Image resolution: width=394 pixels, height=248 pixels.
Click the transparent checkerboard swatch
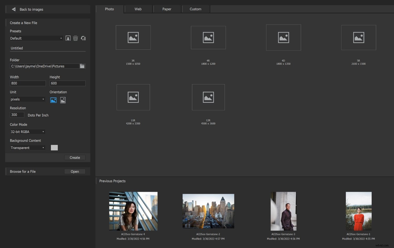click(x=54, y=148)
